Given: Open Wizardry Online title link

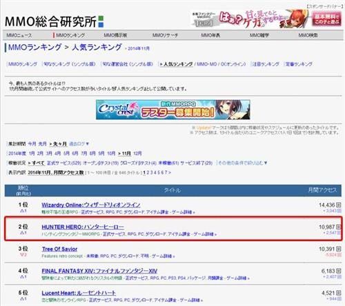Looking at the screenshot, I should coord(91,205).
